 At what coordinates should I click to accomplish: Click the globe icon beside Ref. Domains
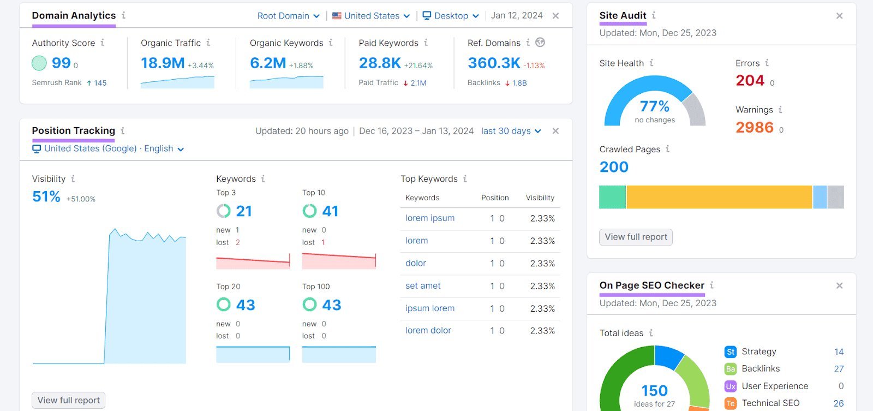[540, 43]
